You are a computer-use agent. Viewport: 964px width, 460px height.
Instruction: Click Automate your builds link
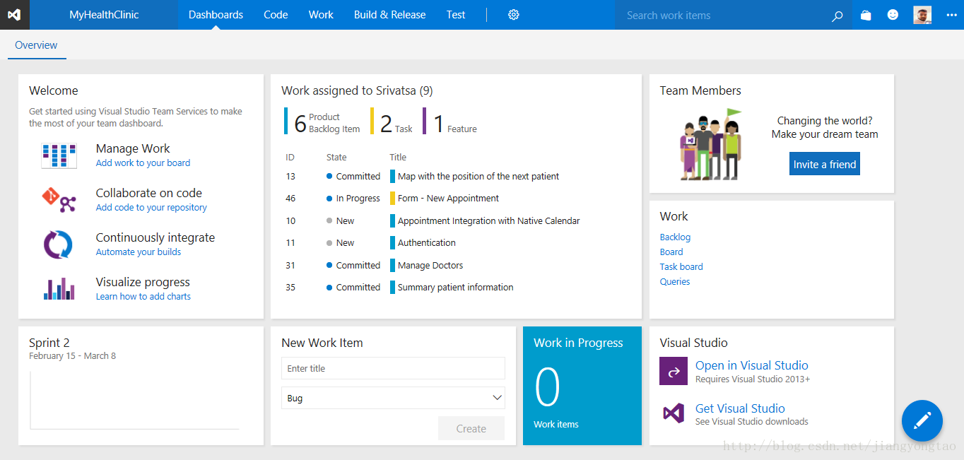pos(139,252)
